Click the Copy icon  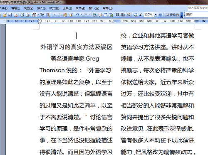pos(60,15)
